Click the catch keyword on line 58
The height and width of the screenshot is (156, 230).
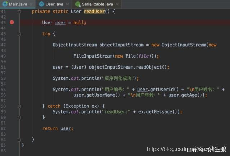tap(54, 106)
